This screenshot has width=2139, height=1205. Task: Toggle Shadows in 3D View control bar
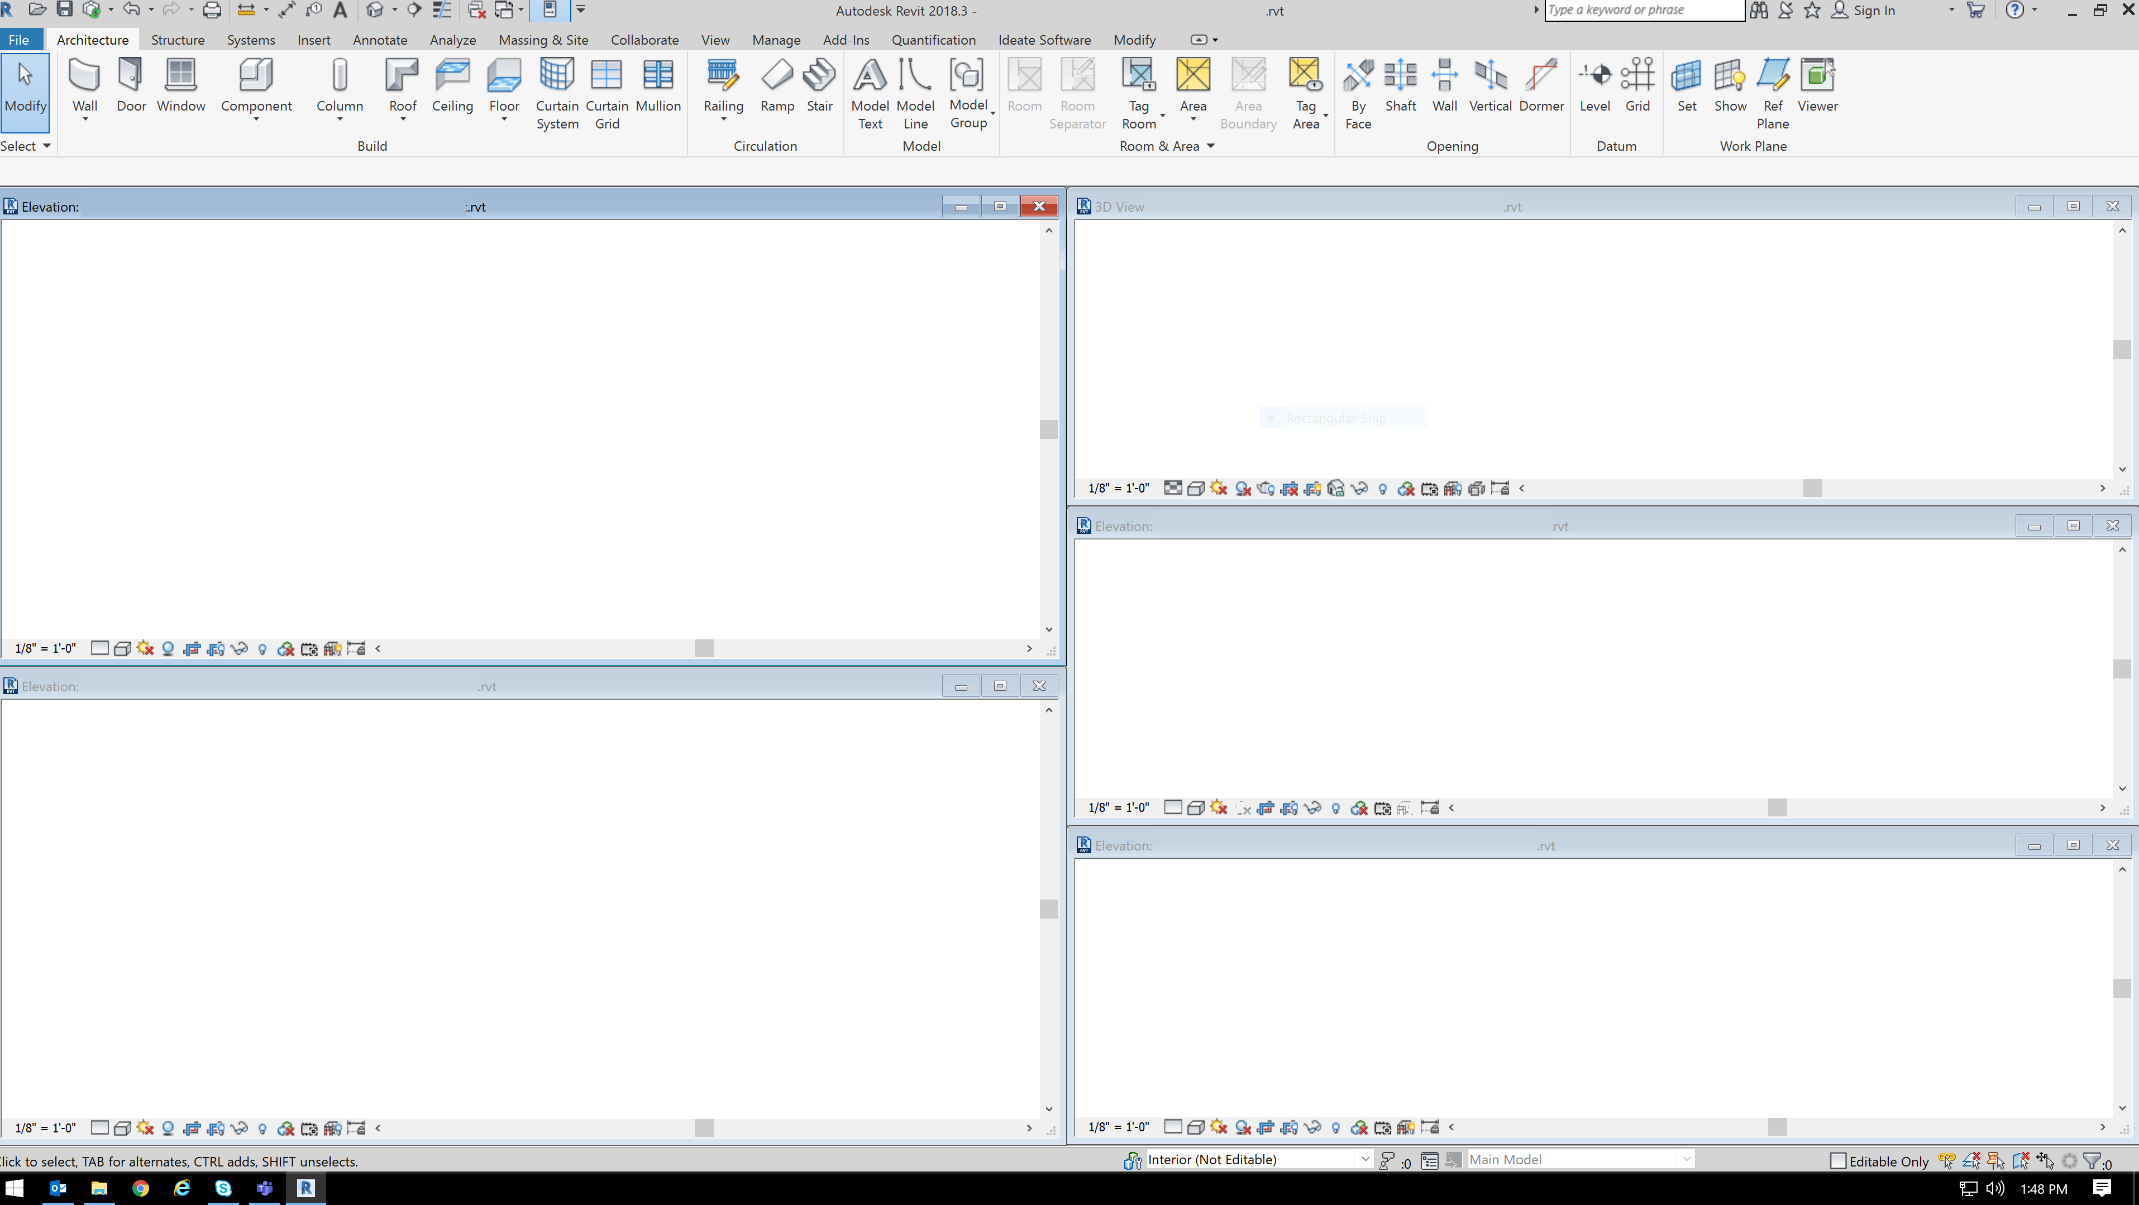click(1243, 489)
